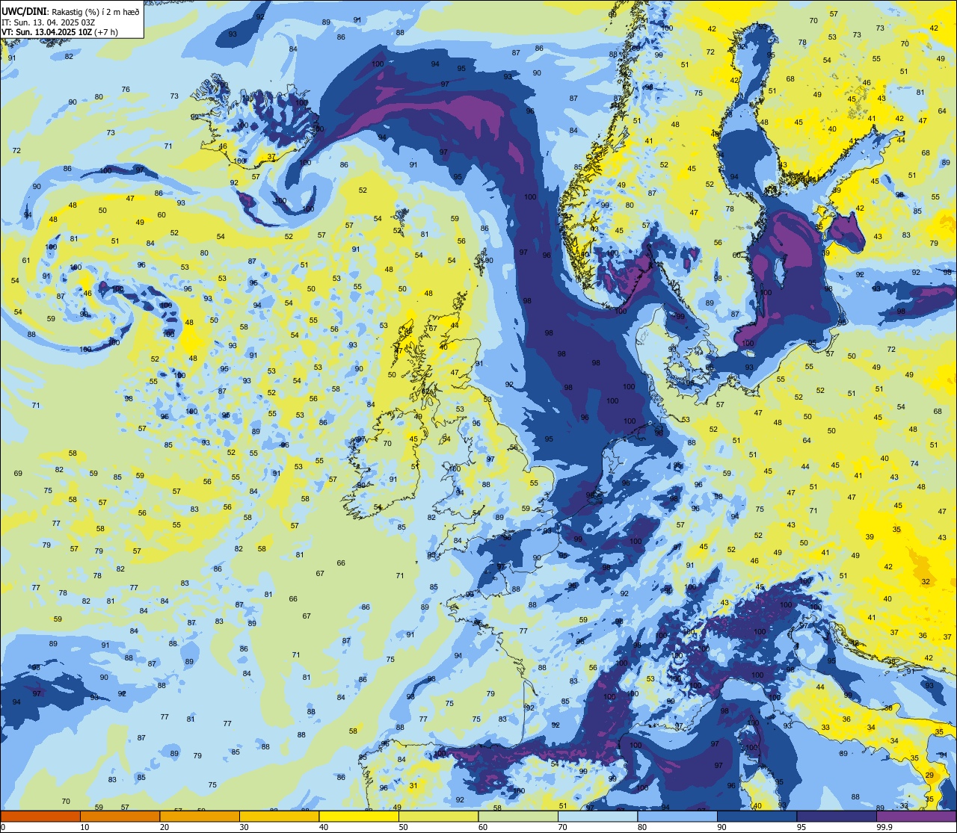Click the legend label "60" under colour bar
Viewport: 957px width, 833px height.
[x=483, y=827]
